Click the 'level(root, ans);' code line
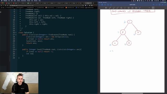Viewport: 167px width, 94px height. click(x=34, y=41)
